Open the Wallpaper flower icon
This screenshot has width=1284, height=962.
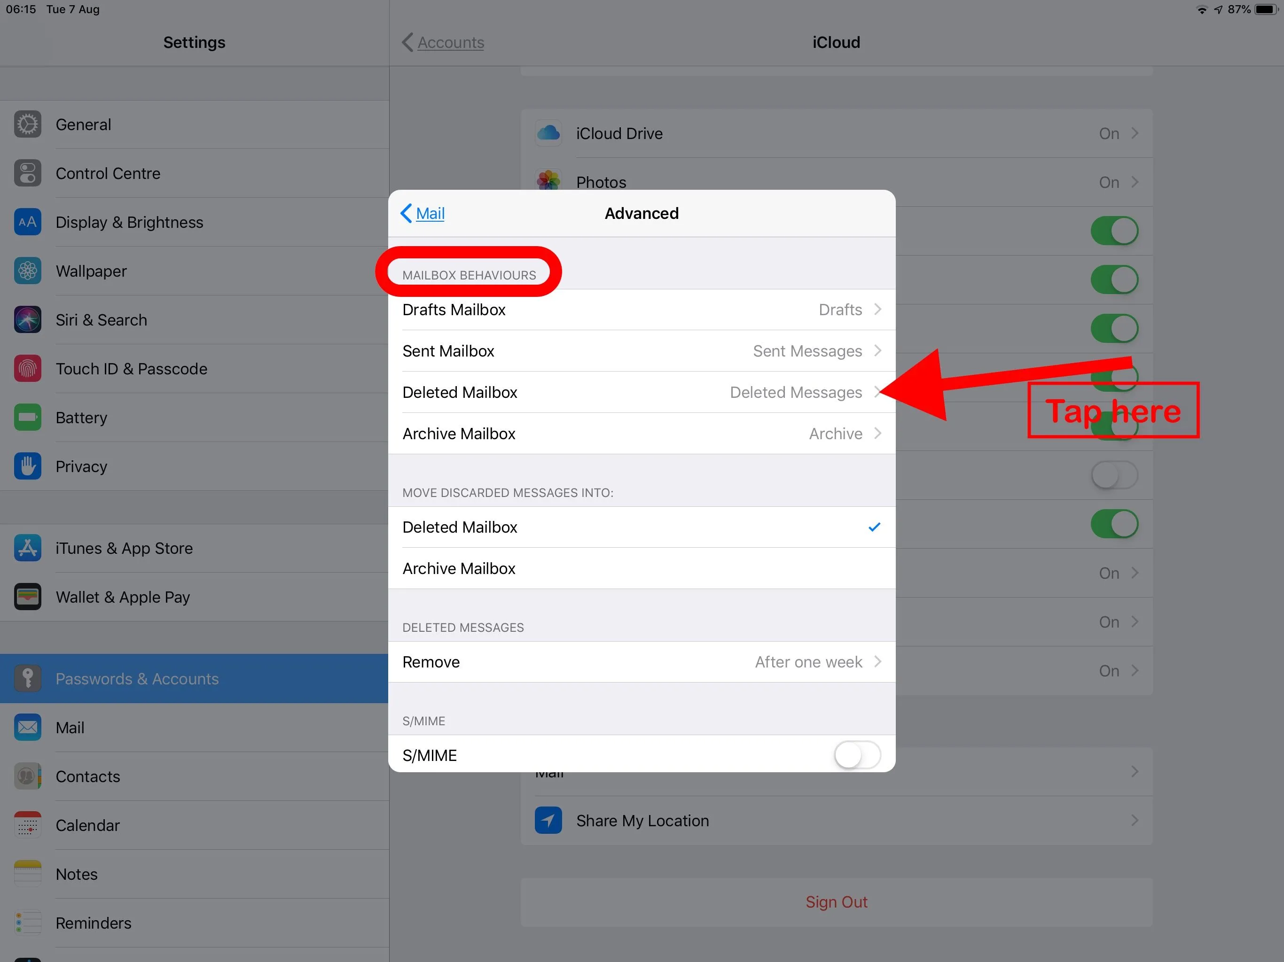point(27,271)
